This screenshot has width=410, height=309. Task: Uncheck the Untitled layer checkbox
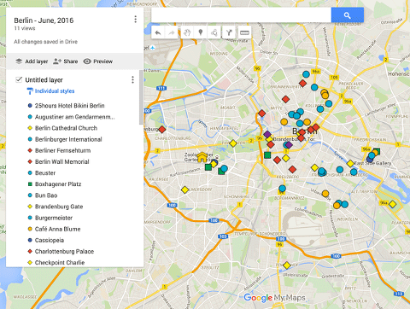pos(19,79)
